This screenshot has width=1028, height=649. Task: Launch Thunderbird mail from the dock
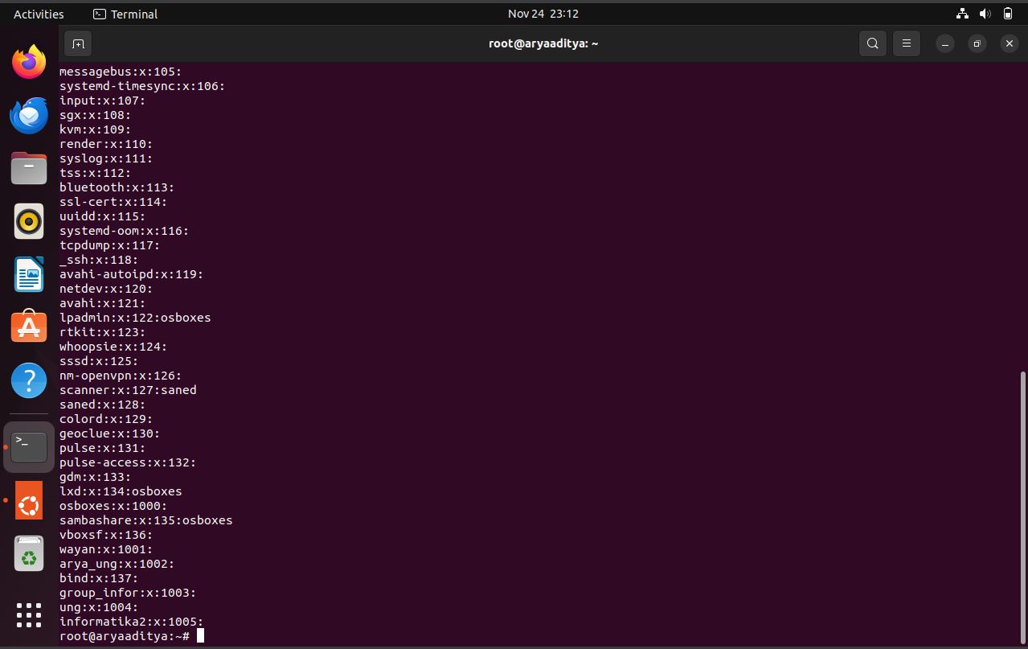(x=29, y=115)
